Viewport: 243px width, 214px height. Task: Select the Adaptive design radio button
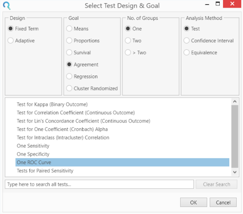pos(10,41)
